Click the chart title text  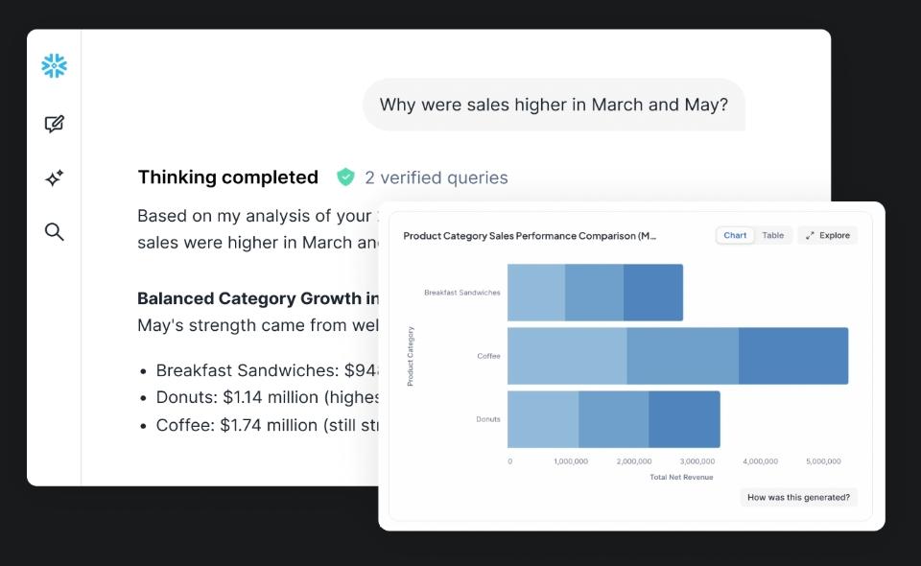pyautogui.click(x=530, y=236)
